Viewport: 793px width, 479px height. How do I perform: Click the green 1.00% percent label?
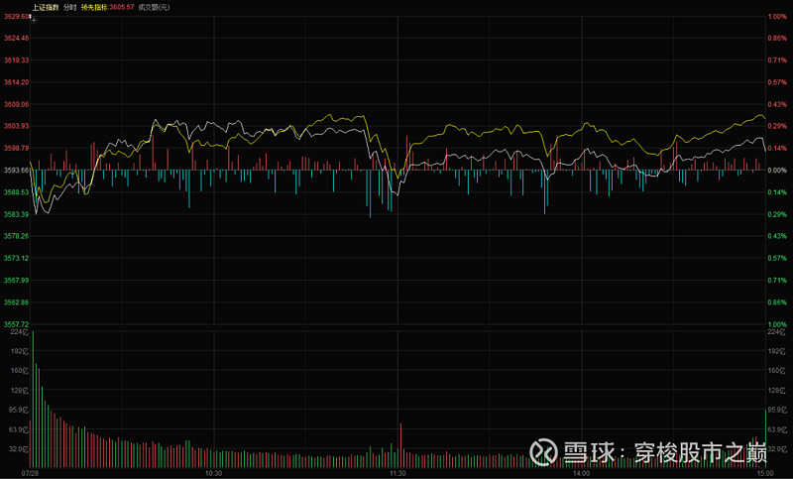point(777,324)
